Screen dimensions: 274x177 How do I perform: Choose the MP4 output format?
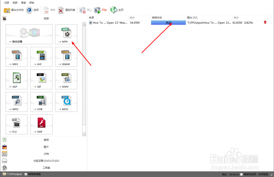(66, 34)
